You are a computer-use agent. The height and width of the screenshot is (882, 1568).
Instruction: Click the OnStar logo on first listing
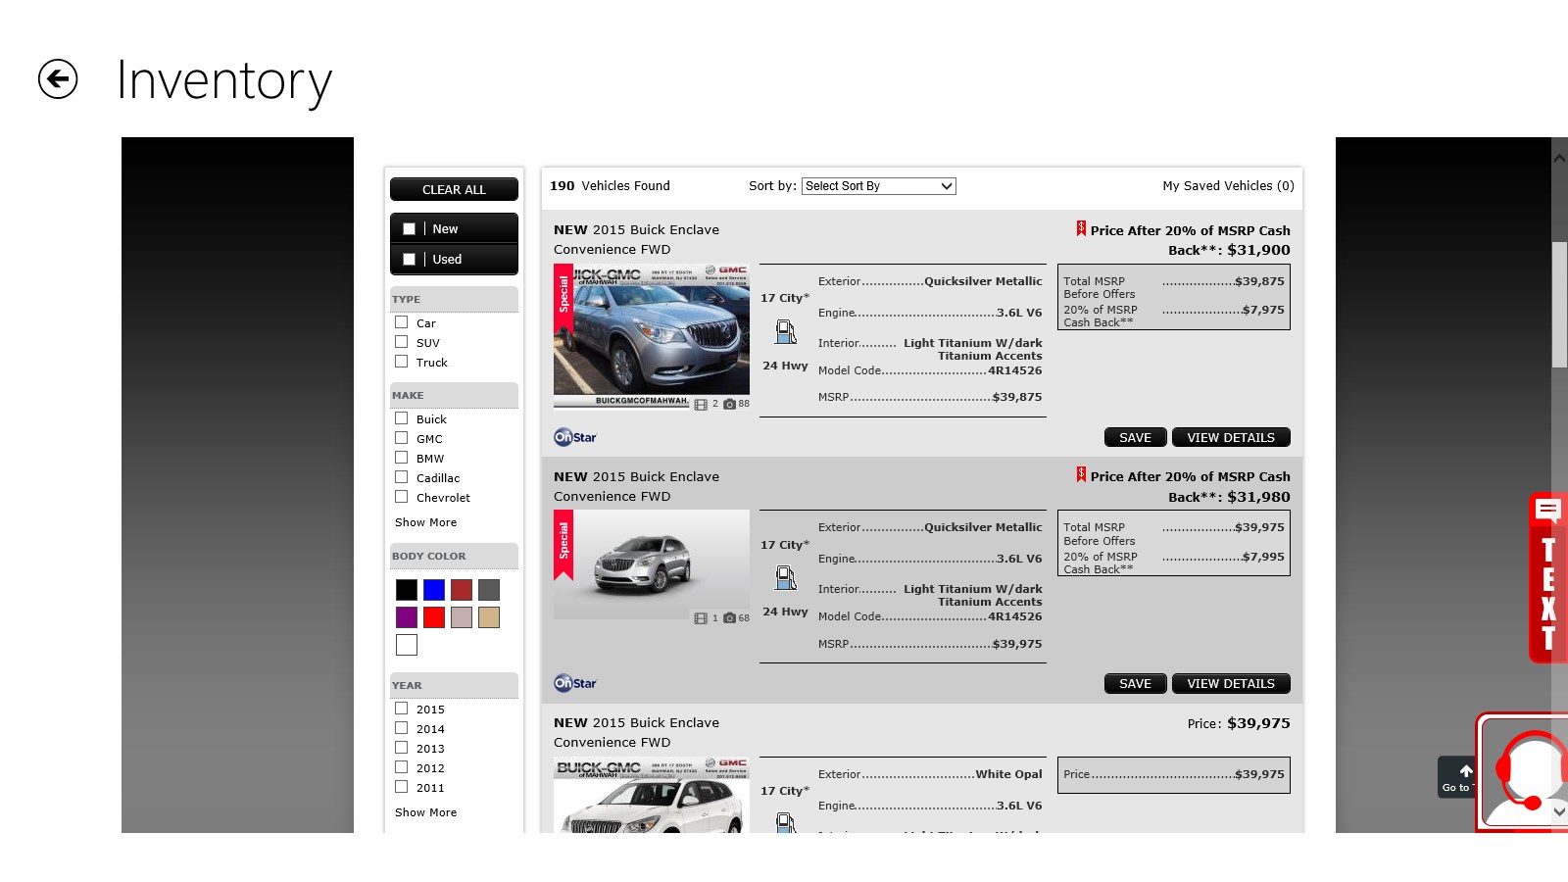tap(575, 437)
